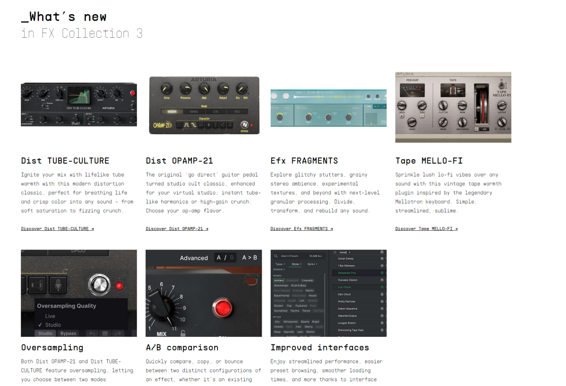The height and width of the screenshot is (386, 566).
Task: Remove the Ambient filter with the green X
Action: point(284,269)
